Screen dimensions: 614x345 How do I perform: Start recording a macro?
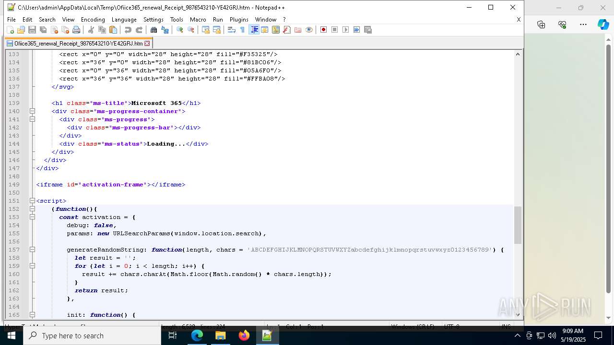click(323, 30)
